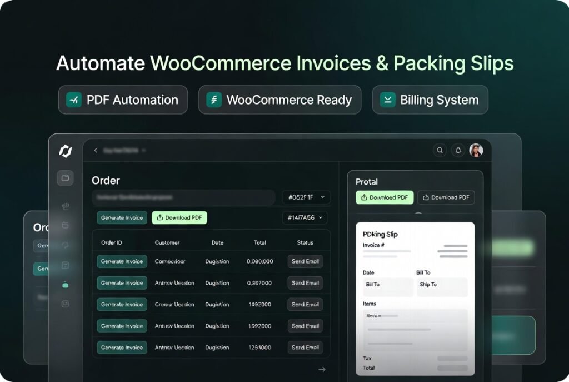Open the wallet icon in the sidebar

(66, 225)
